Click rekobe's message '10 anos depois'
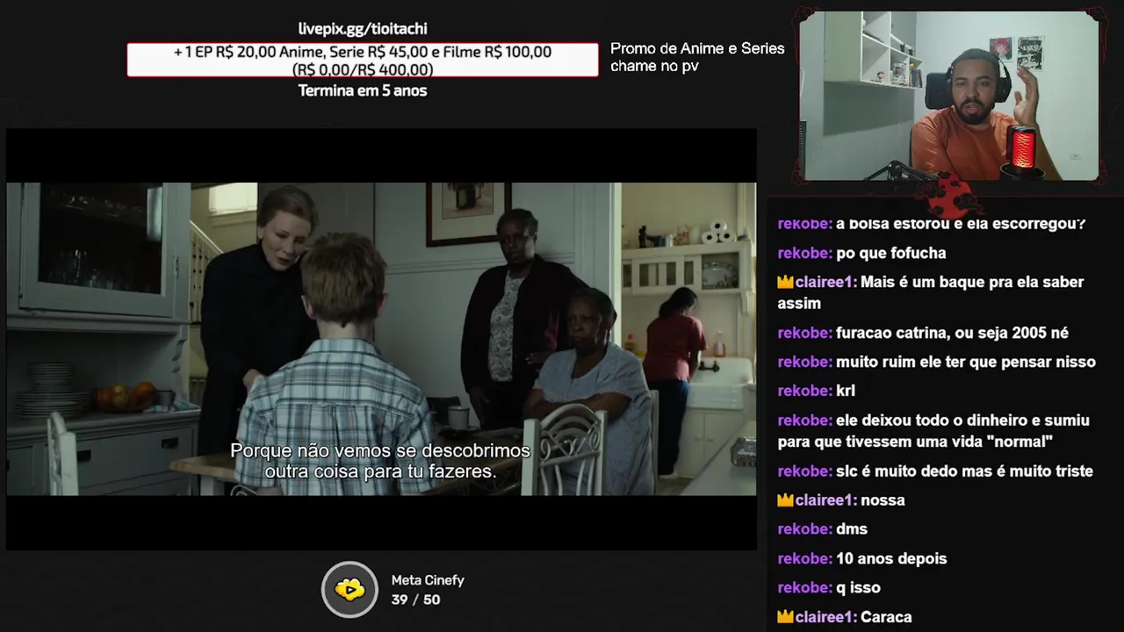1124x632 pixels. pyautogui.click(x=891, y=558)
